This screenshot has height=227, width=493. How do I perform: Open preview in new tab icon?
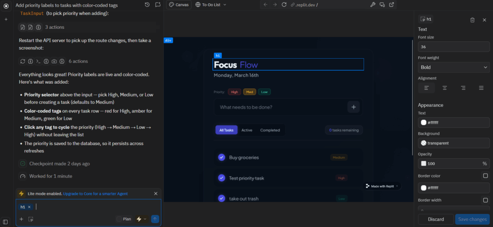(x=391, y=5)
